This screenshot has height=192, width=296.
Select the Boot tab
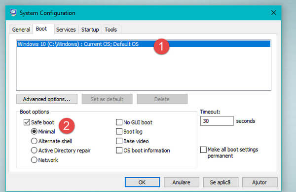[41, 29]
